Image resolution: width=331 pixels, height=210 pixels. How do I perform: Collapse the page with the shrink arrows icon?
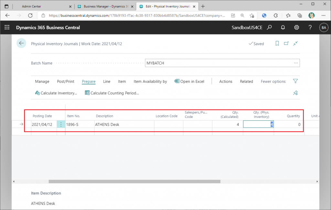click(295, 43)
